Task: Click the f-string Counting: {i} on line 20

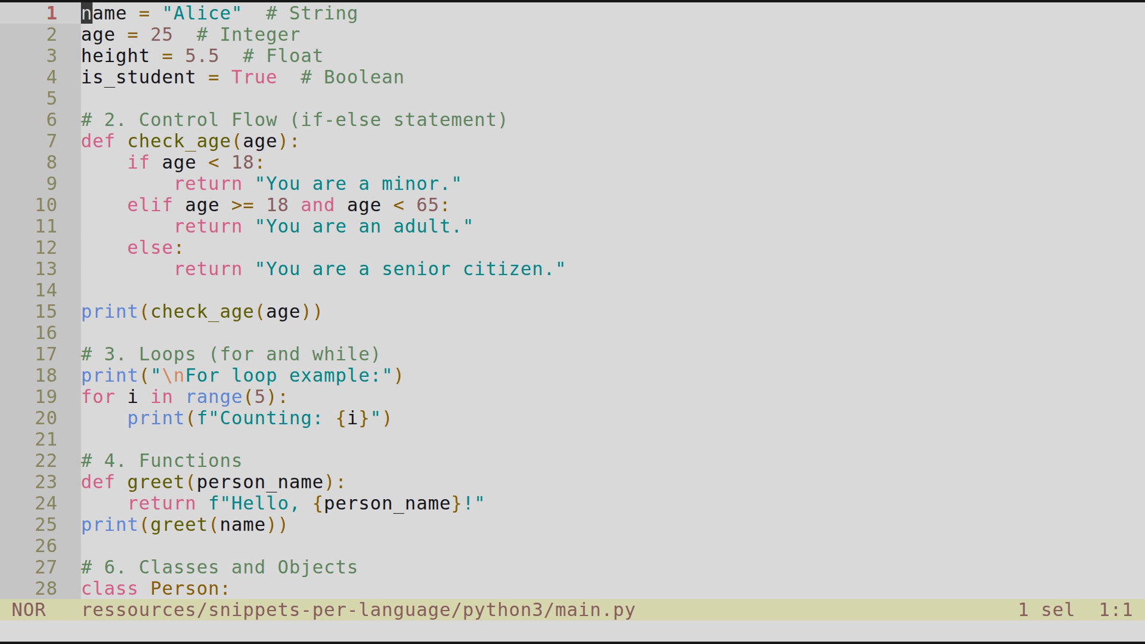Action: click(x=286, y=418)
